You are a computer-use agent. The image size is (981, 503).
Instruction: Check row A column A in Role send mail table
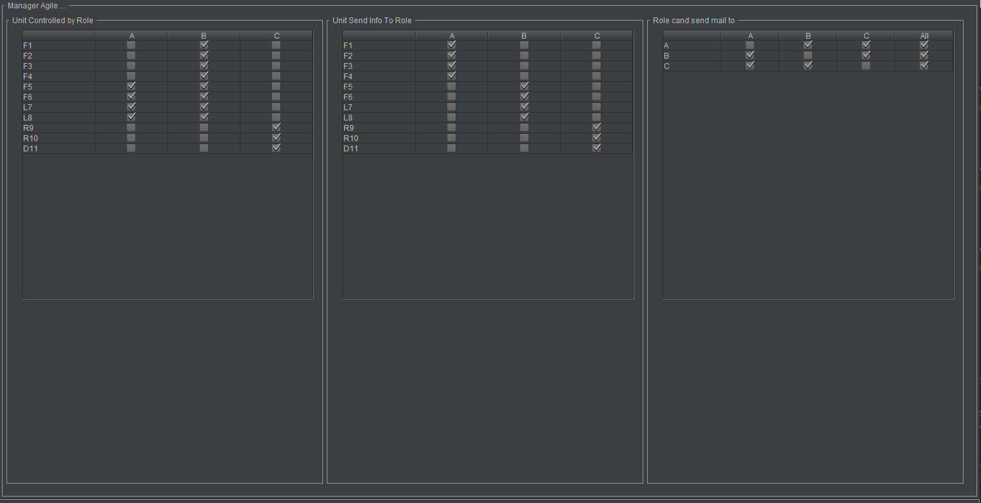point(750,46)
